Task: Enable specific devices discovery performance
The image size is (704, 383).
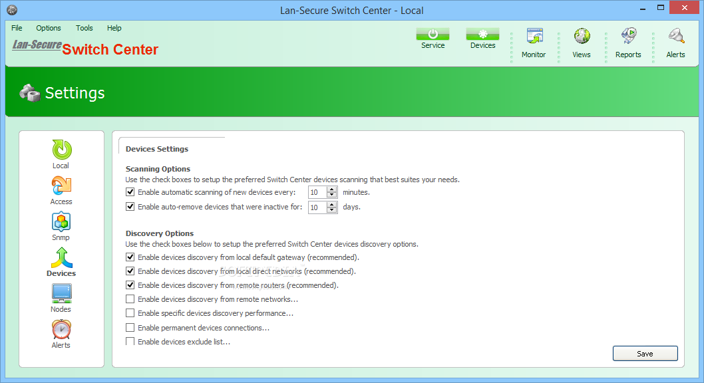Action: (x=130, y=313)
